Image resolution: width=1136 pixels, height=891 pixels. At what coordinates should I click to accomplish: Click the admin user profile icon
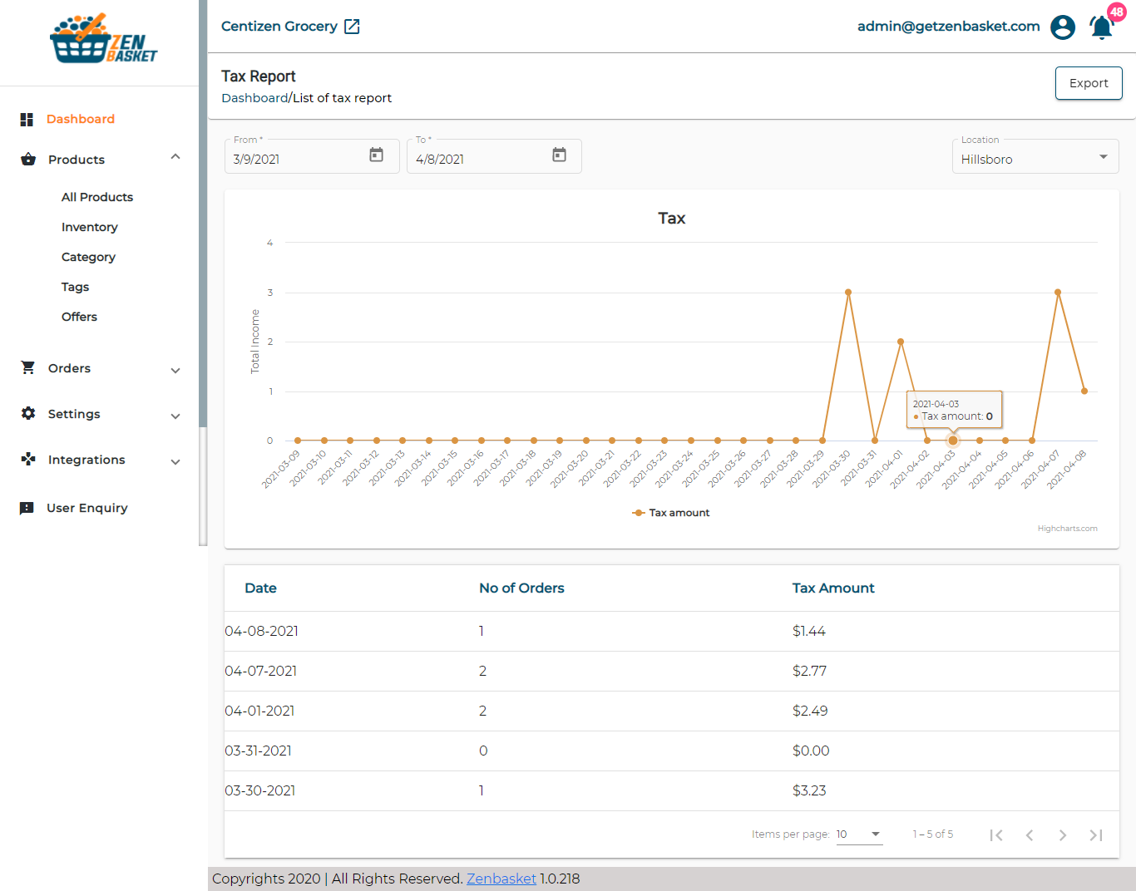point(1062,27)
